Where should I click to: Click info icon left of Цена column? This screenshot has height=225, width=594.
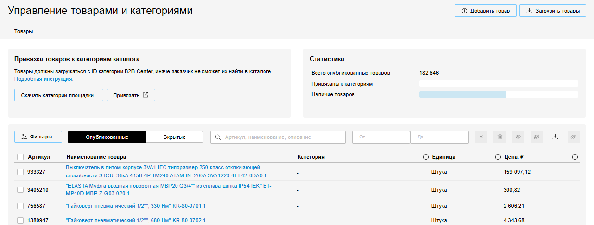coord(498,157)
